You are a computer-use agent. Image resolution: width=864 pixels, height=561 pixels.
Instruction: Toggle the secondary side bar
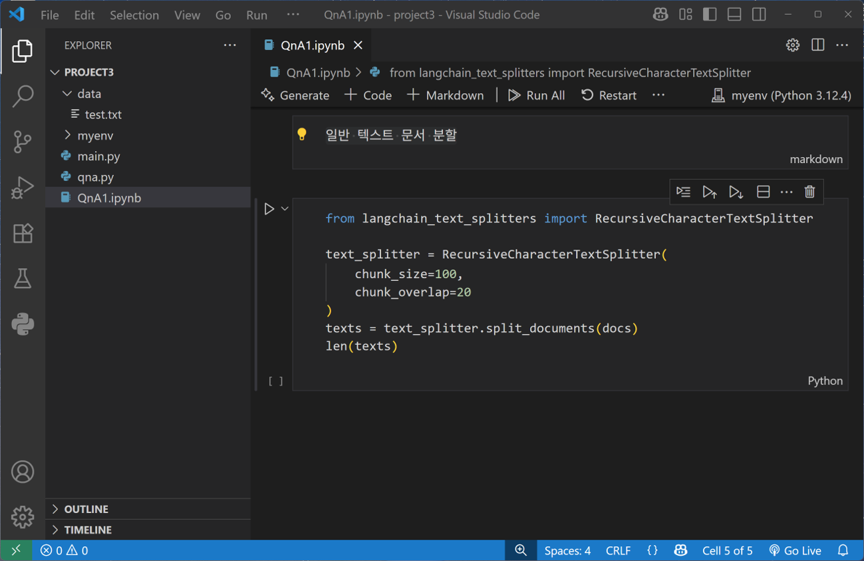(x=759, y=15)
